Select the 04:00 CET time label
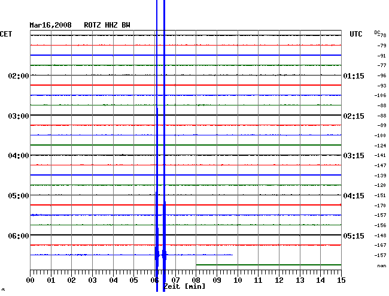Image resolution: width=389 pixels, height=296 pixels. tap(19, 156)
